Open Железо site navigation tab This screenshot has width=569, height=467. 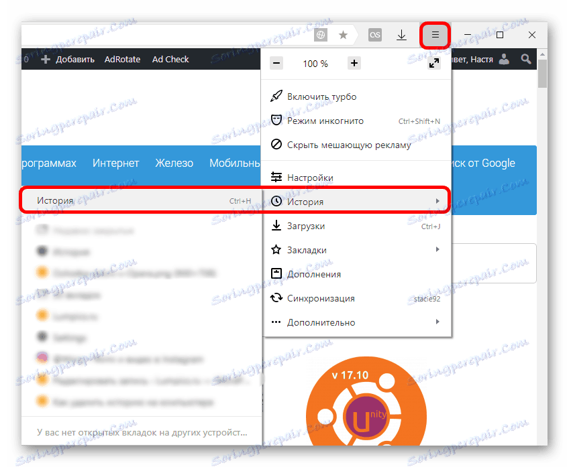(174, 163)
